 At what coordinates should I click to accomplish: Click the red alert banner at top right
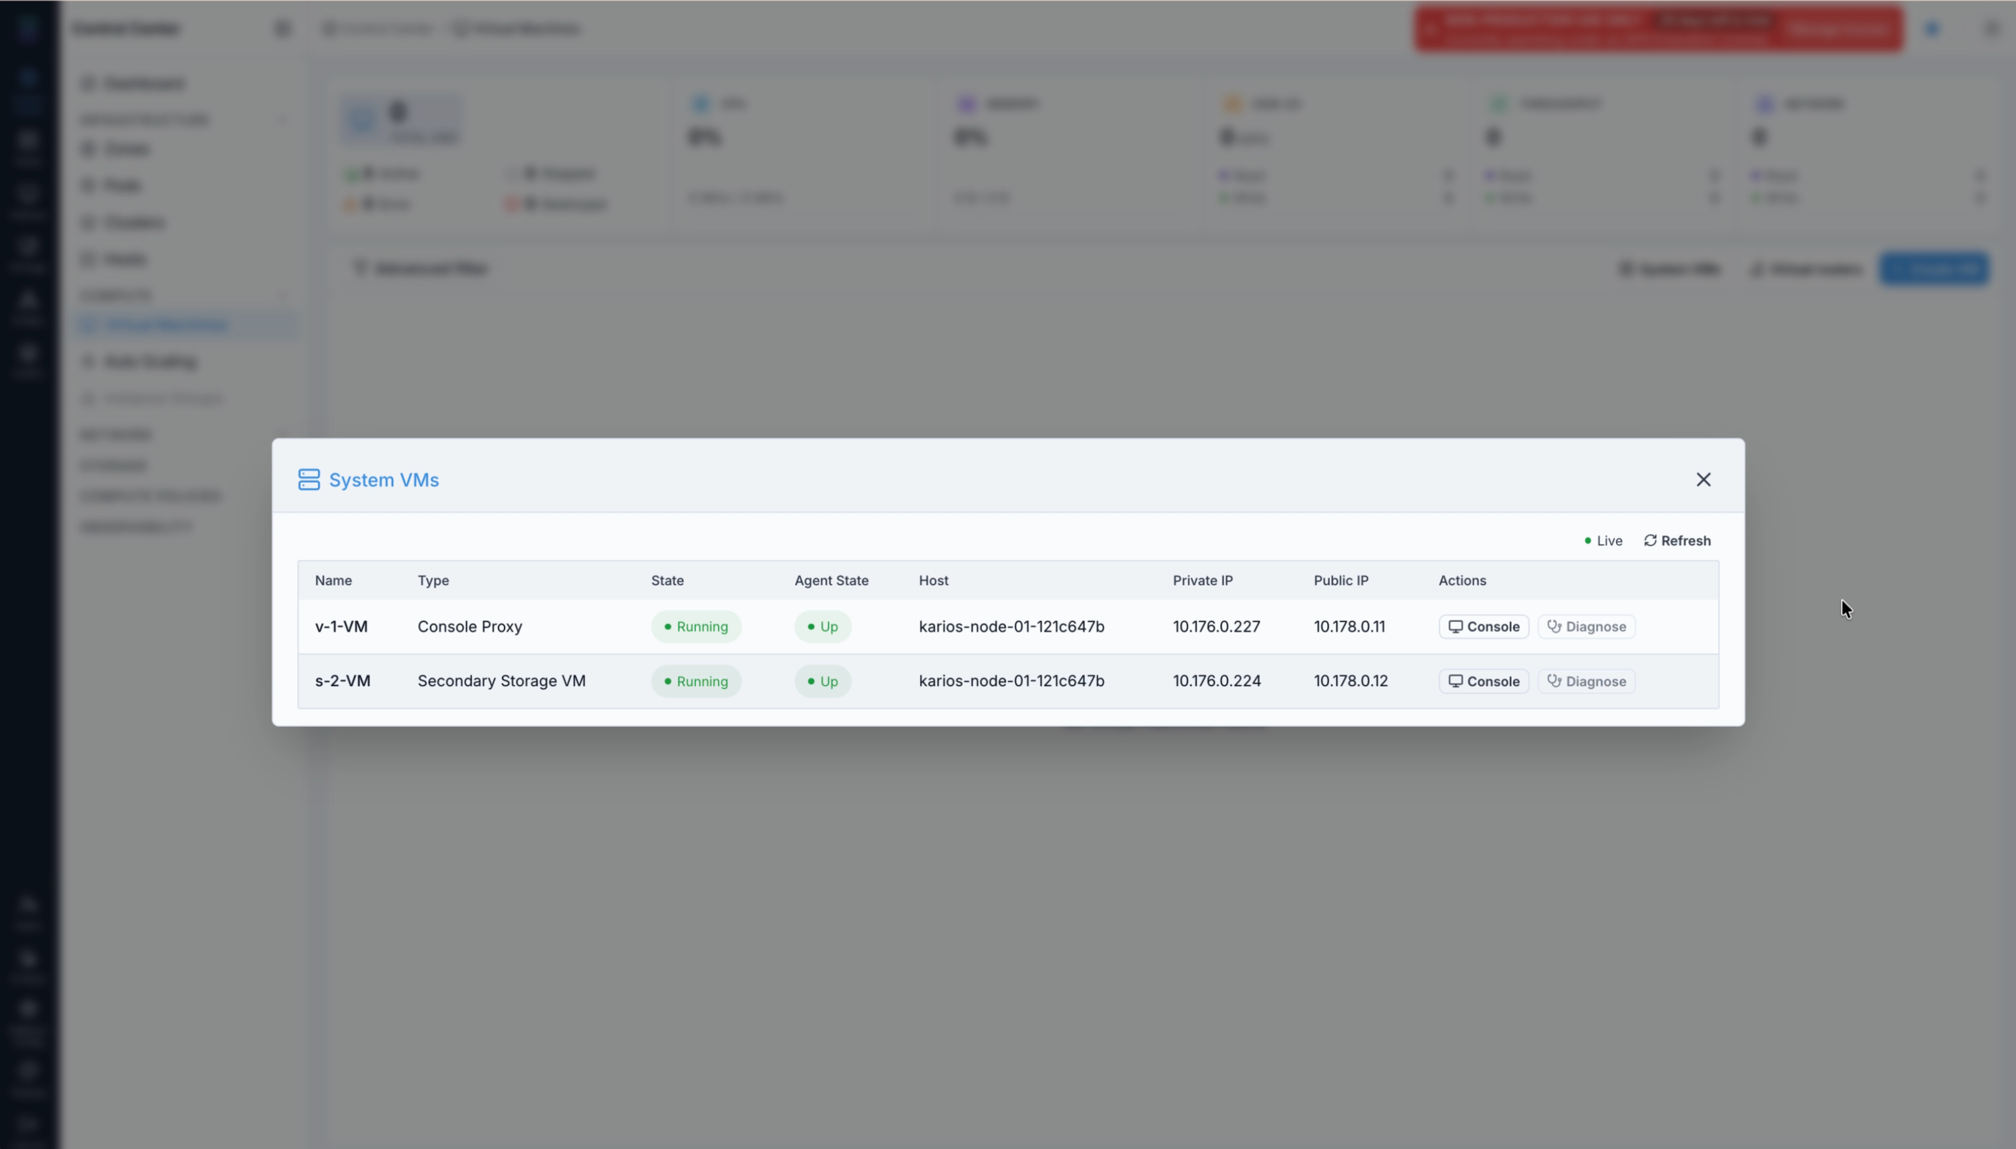(x=1658, y=29)
